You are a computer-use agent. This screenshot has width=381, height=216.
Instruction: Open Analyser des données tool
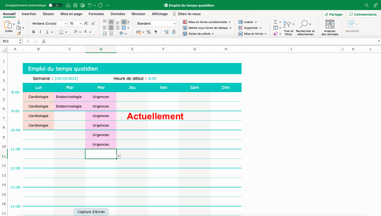(330, 28)
